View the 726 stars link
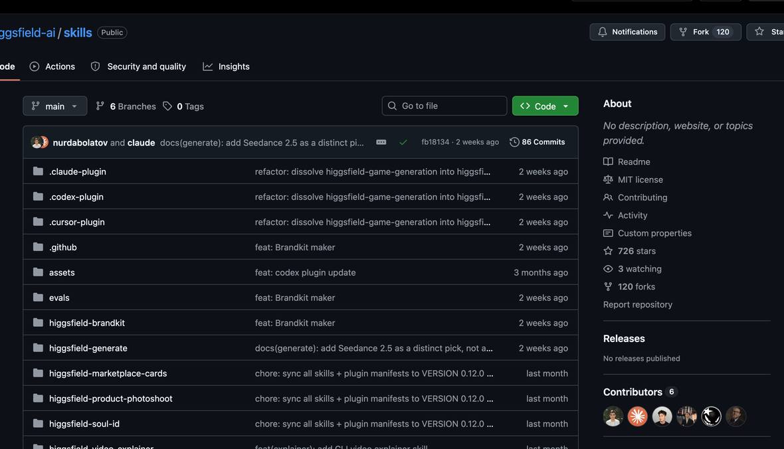The height and width of the screenshot is (449, 784). click(x=629, y=251)
